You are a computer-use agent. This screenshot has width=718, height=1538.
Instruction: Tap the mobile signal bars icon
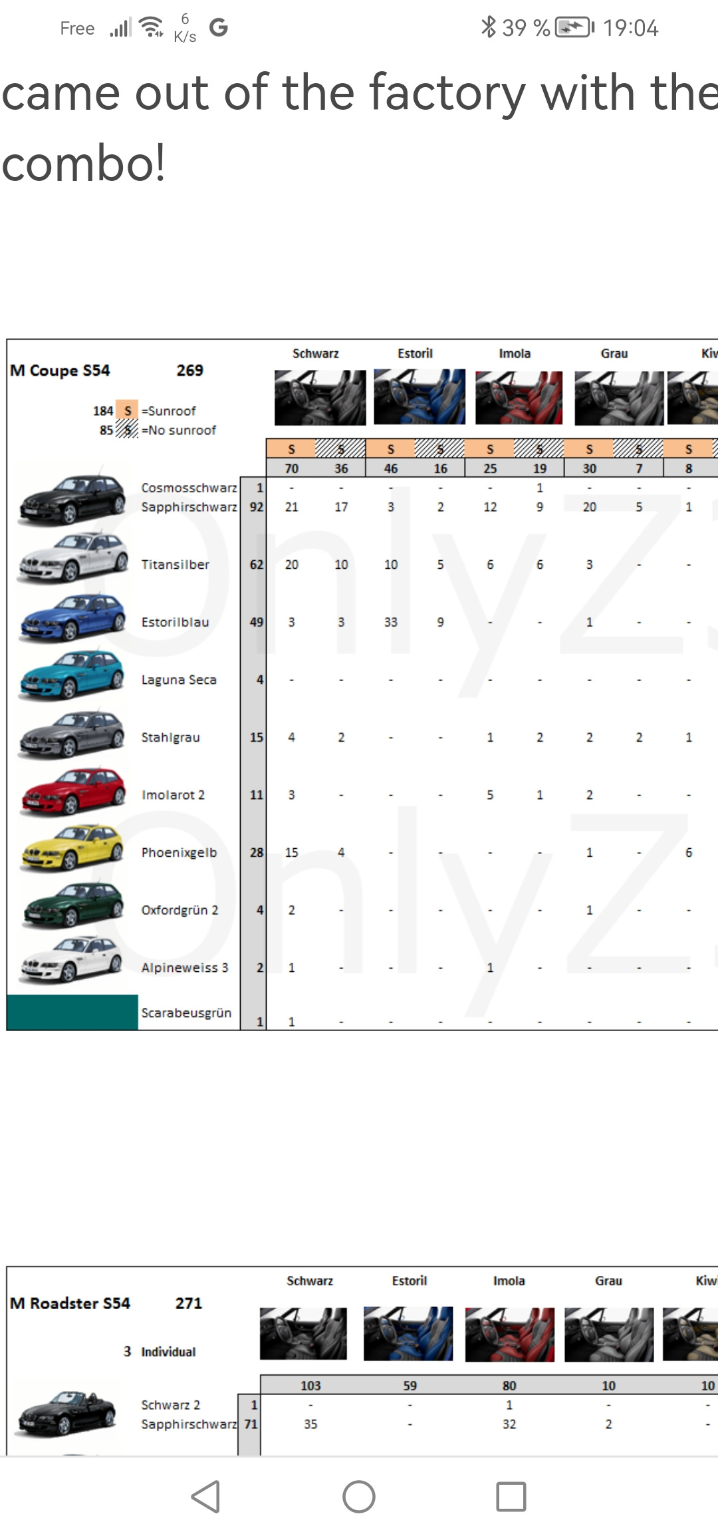tap(120, 27)
